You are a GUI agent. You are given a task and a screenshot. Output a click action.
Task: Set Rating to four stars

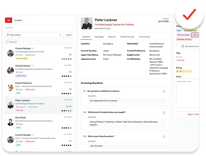pos(187,71)
